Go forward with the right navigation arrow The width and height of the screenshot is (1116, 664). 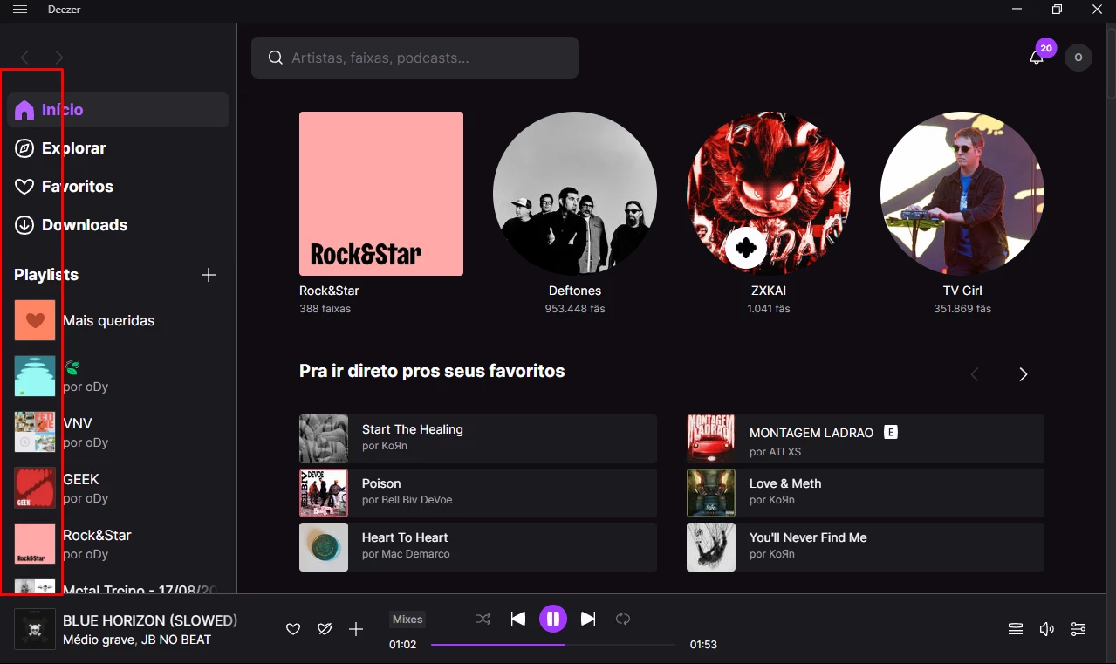point(58,58)
